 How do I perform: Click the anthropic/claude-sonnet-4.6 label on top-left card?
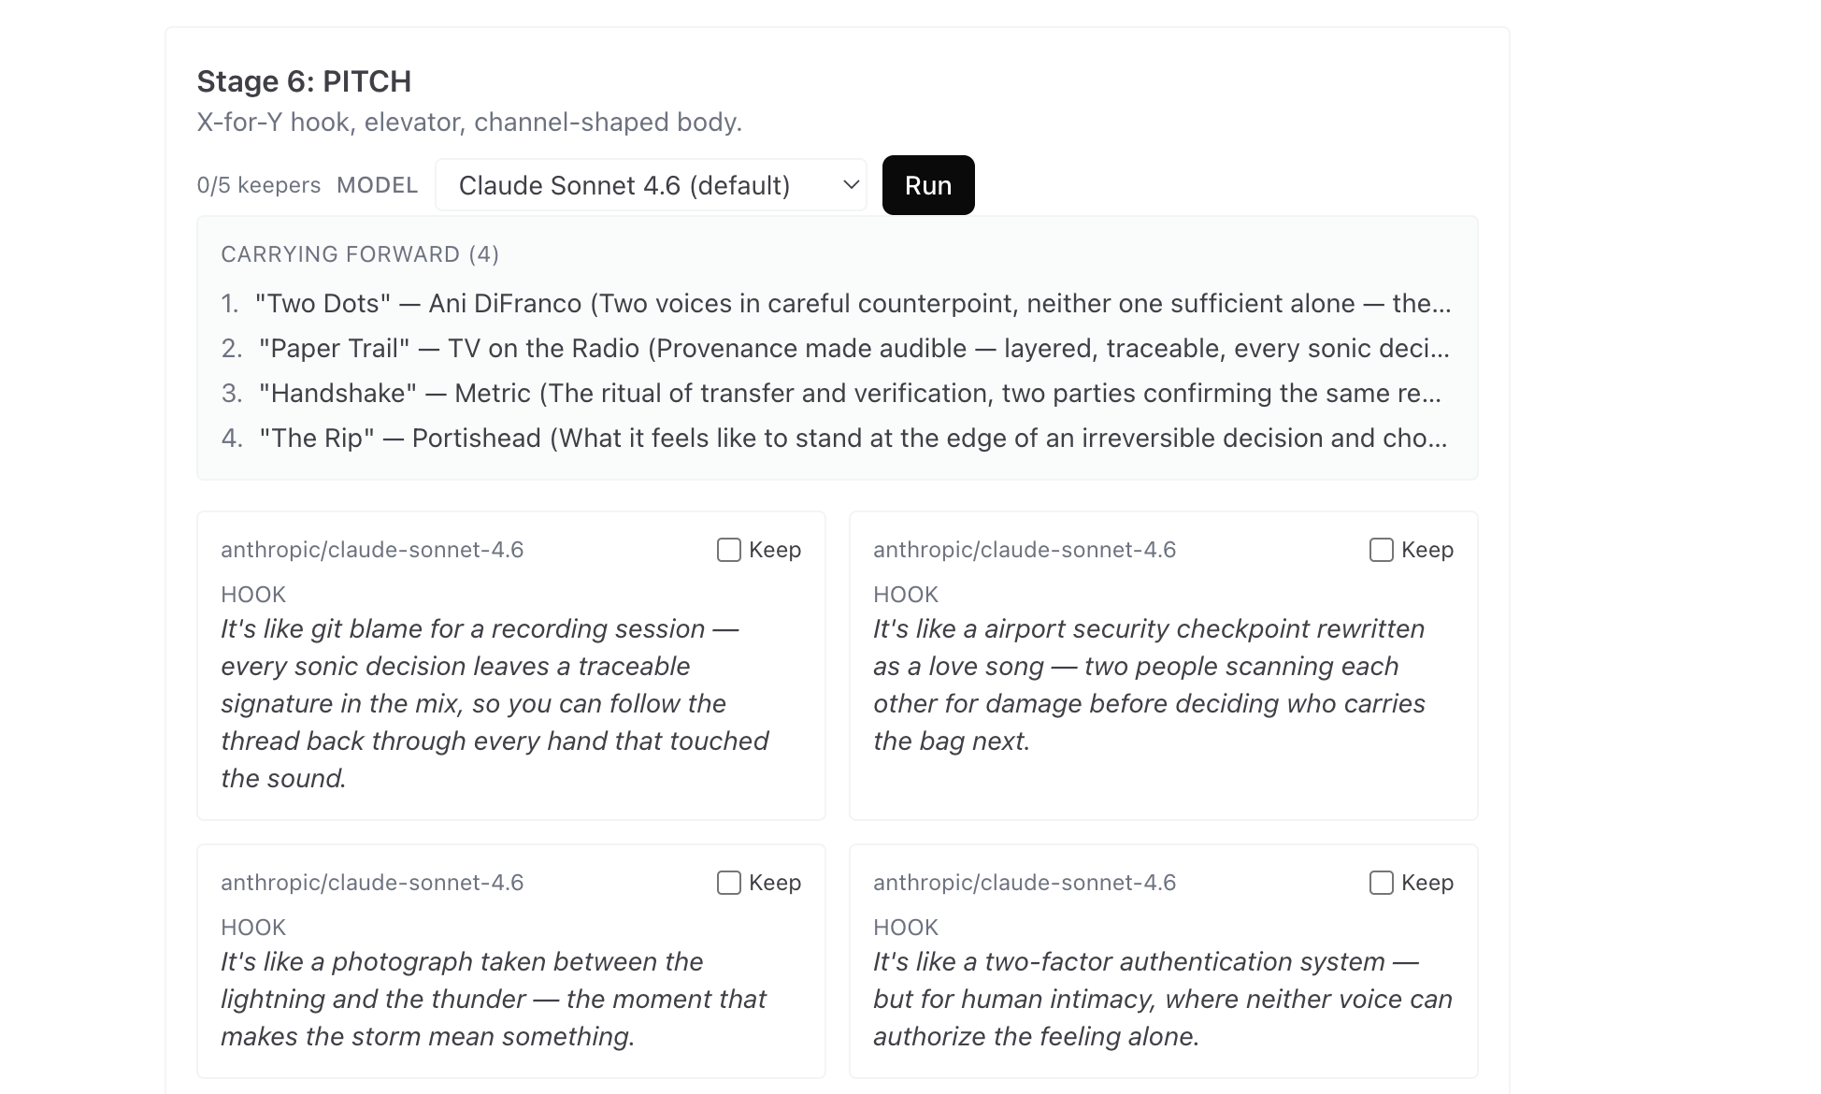coord(373,550)
